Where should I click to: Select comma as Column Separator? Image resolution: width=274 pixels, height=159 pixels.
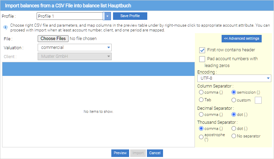[201, 92]
